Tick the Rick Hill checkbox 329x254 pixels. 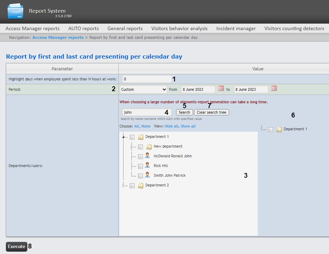point(140,166)
